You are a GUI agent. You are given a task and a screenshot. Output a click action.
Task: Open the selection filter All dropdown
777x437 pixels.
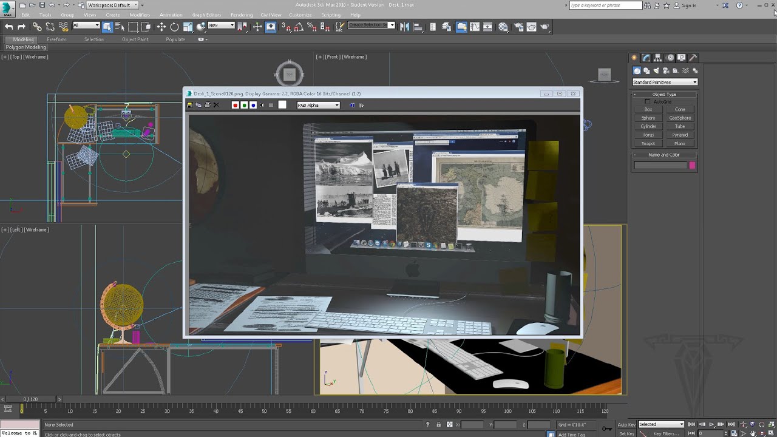[86, 25]
